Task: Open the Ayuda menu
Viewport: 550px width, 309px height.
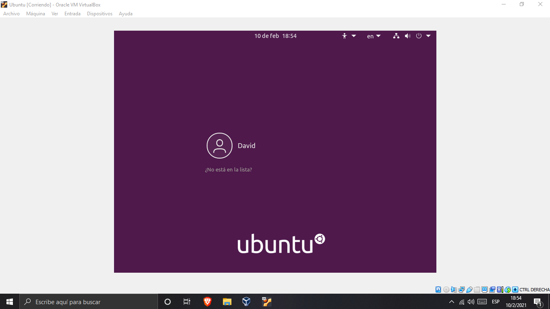Action: click(x=126, y=14)
